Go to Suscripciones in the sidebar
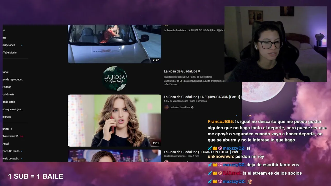Image resolution: width=331 pixels, height=186 pixels. point(9,45)
